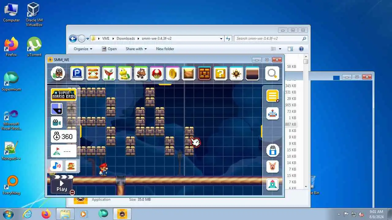Viewport: 392px width, 220px height.
Task: Open the yellow main menu icon
Action: [273, 96]
